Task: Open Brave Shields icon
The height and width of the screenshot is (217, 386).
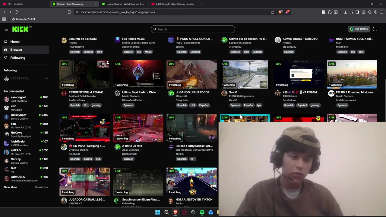Action: click(280, 12)
